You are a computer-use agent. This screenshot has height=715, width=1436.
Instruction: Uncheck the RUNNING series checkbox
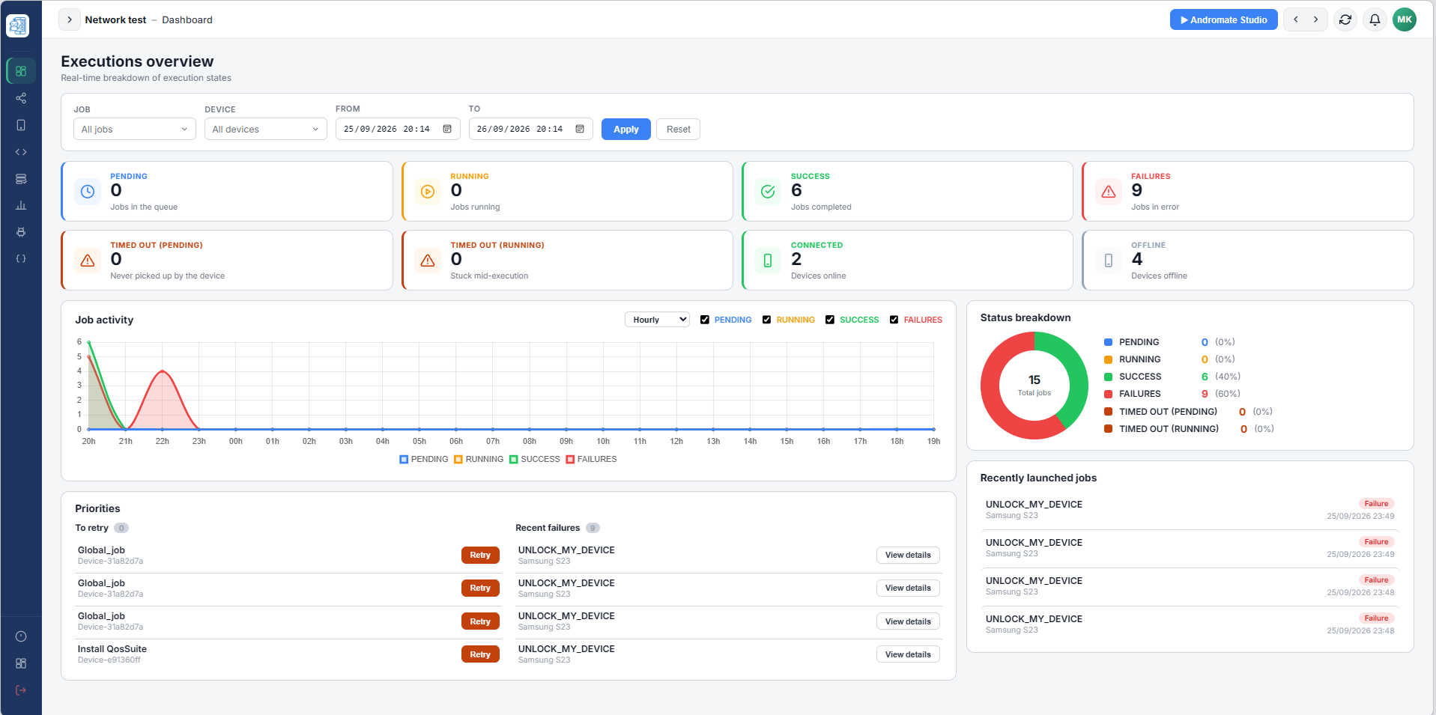pos(766,320)
